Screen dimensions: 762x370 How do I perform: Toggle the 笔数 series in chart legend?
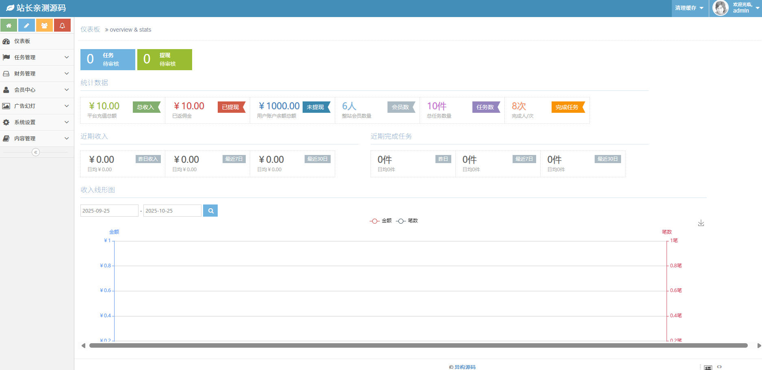click(407, 221)
